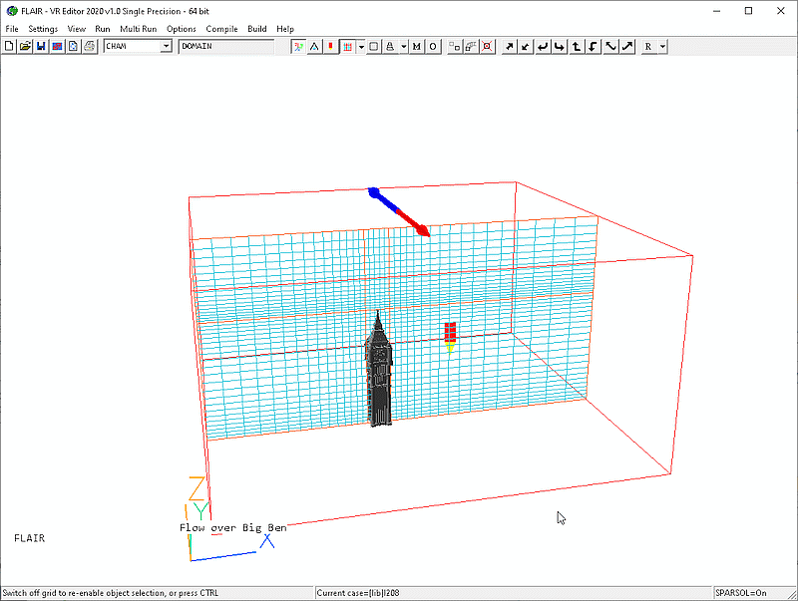Click the two small squares icon

(455, 46)
